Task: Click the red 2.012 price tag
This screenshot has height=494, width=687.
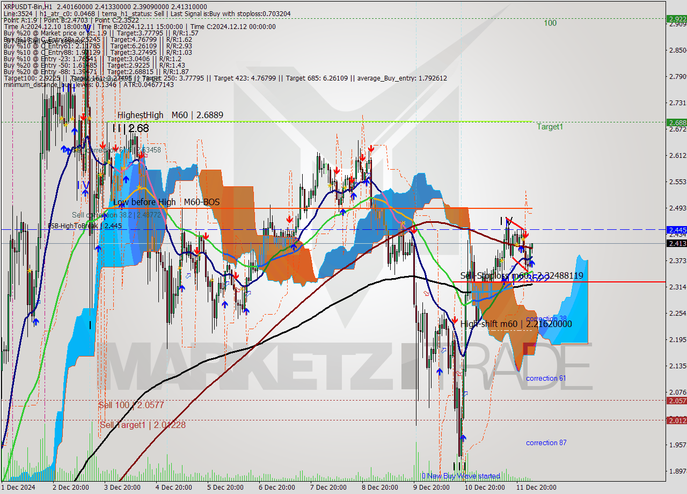Action: (676, 420)
